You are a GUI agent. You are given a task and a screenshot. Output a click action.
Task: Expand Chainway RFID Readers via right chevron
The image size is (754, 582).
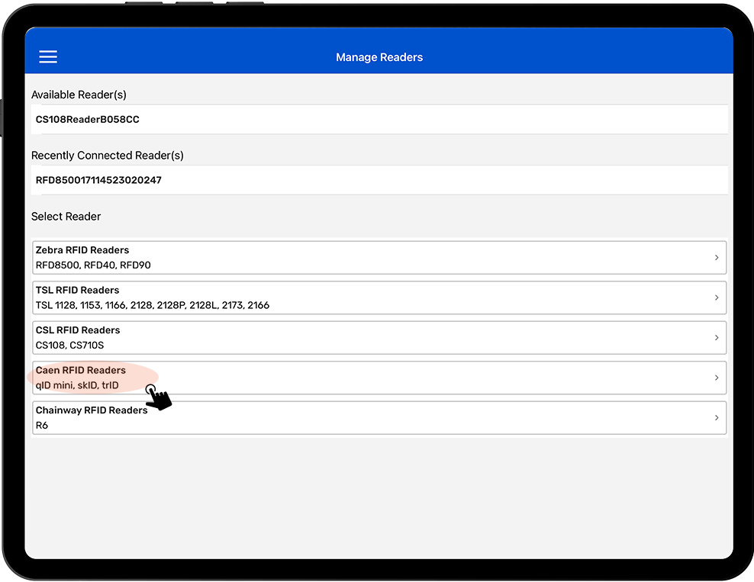click(x=716, y=418)
